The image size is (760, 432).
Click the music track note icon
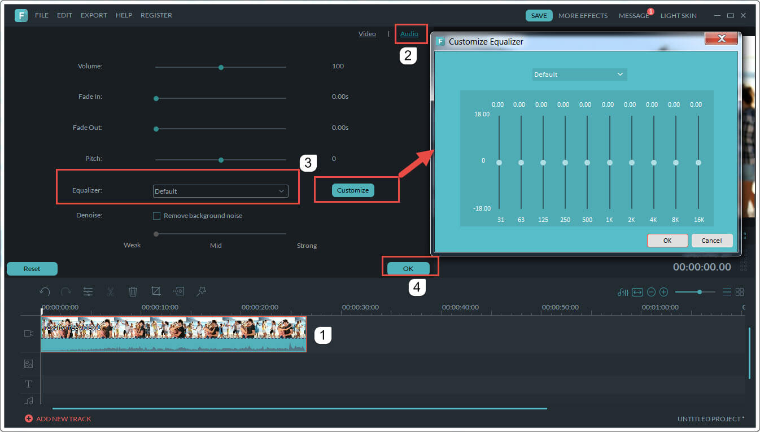point(29,400)
